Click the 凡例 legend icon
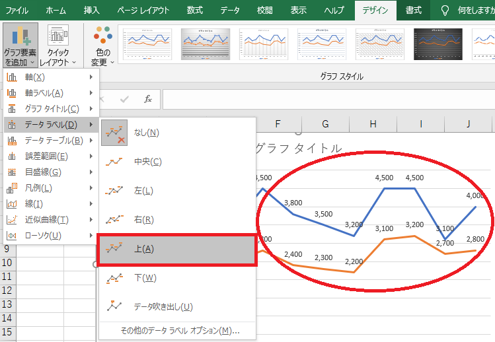 [x=12, y=188]
